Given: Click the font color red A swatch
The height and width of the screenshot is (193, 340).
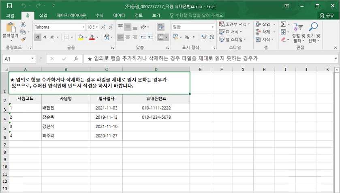Looking at the screenshot, I should tap(92, 37).
